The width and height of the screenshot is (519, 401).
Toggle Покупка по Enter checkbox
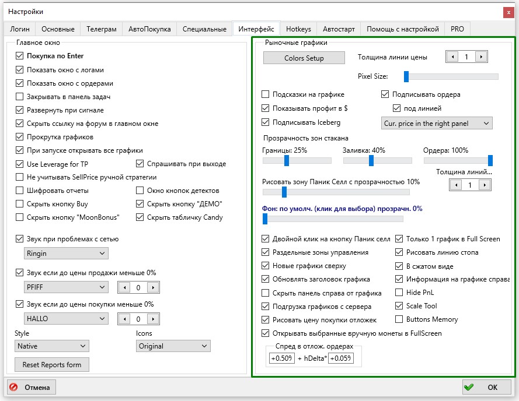tap(19, 56)
